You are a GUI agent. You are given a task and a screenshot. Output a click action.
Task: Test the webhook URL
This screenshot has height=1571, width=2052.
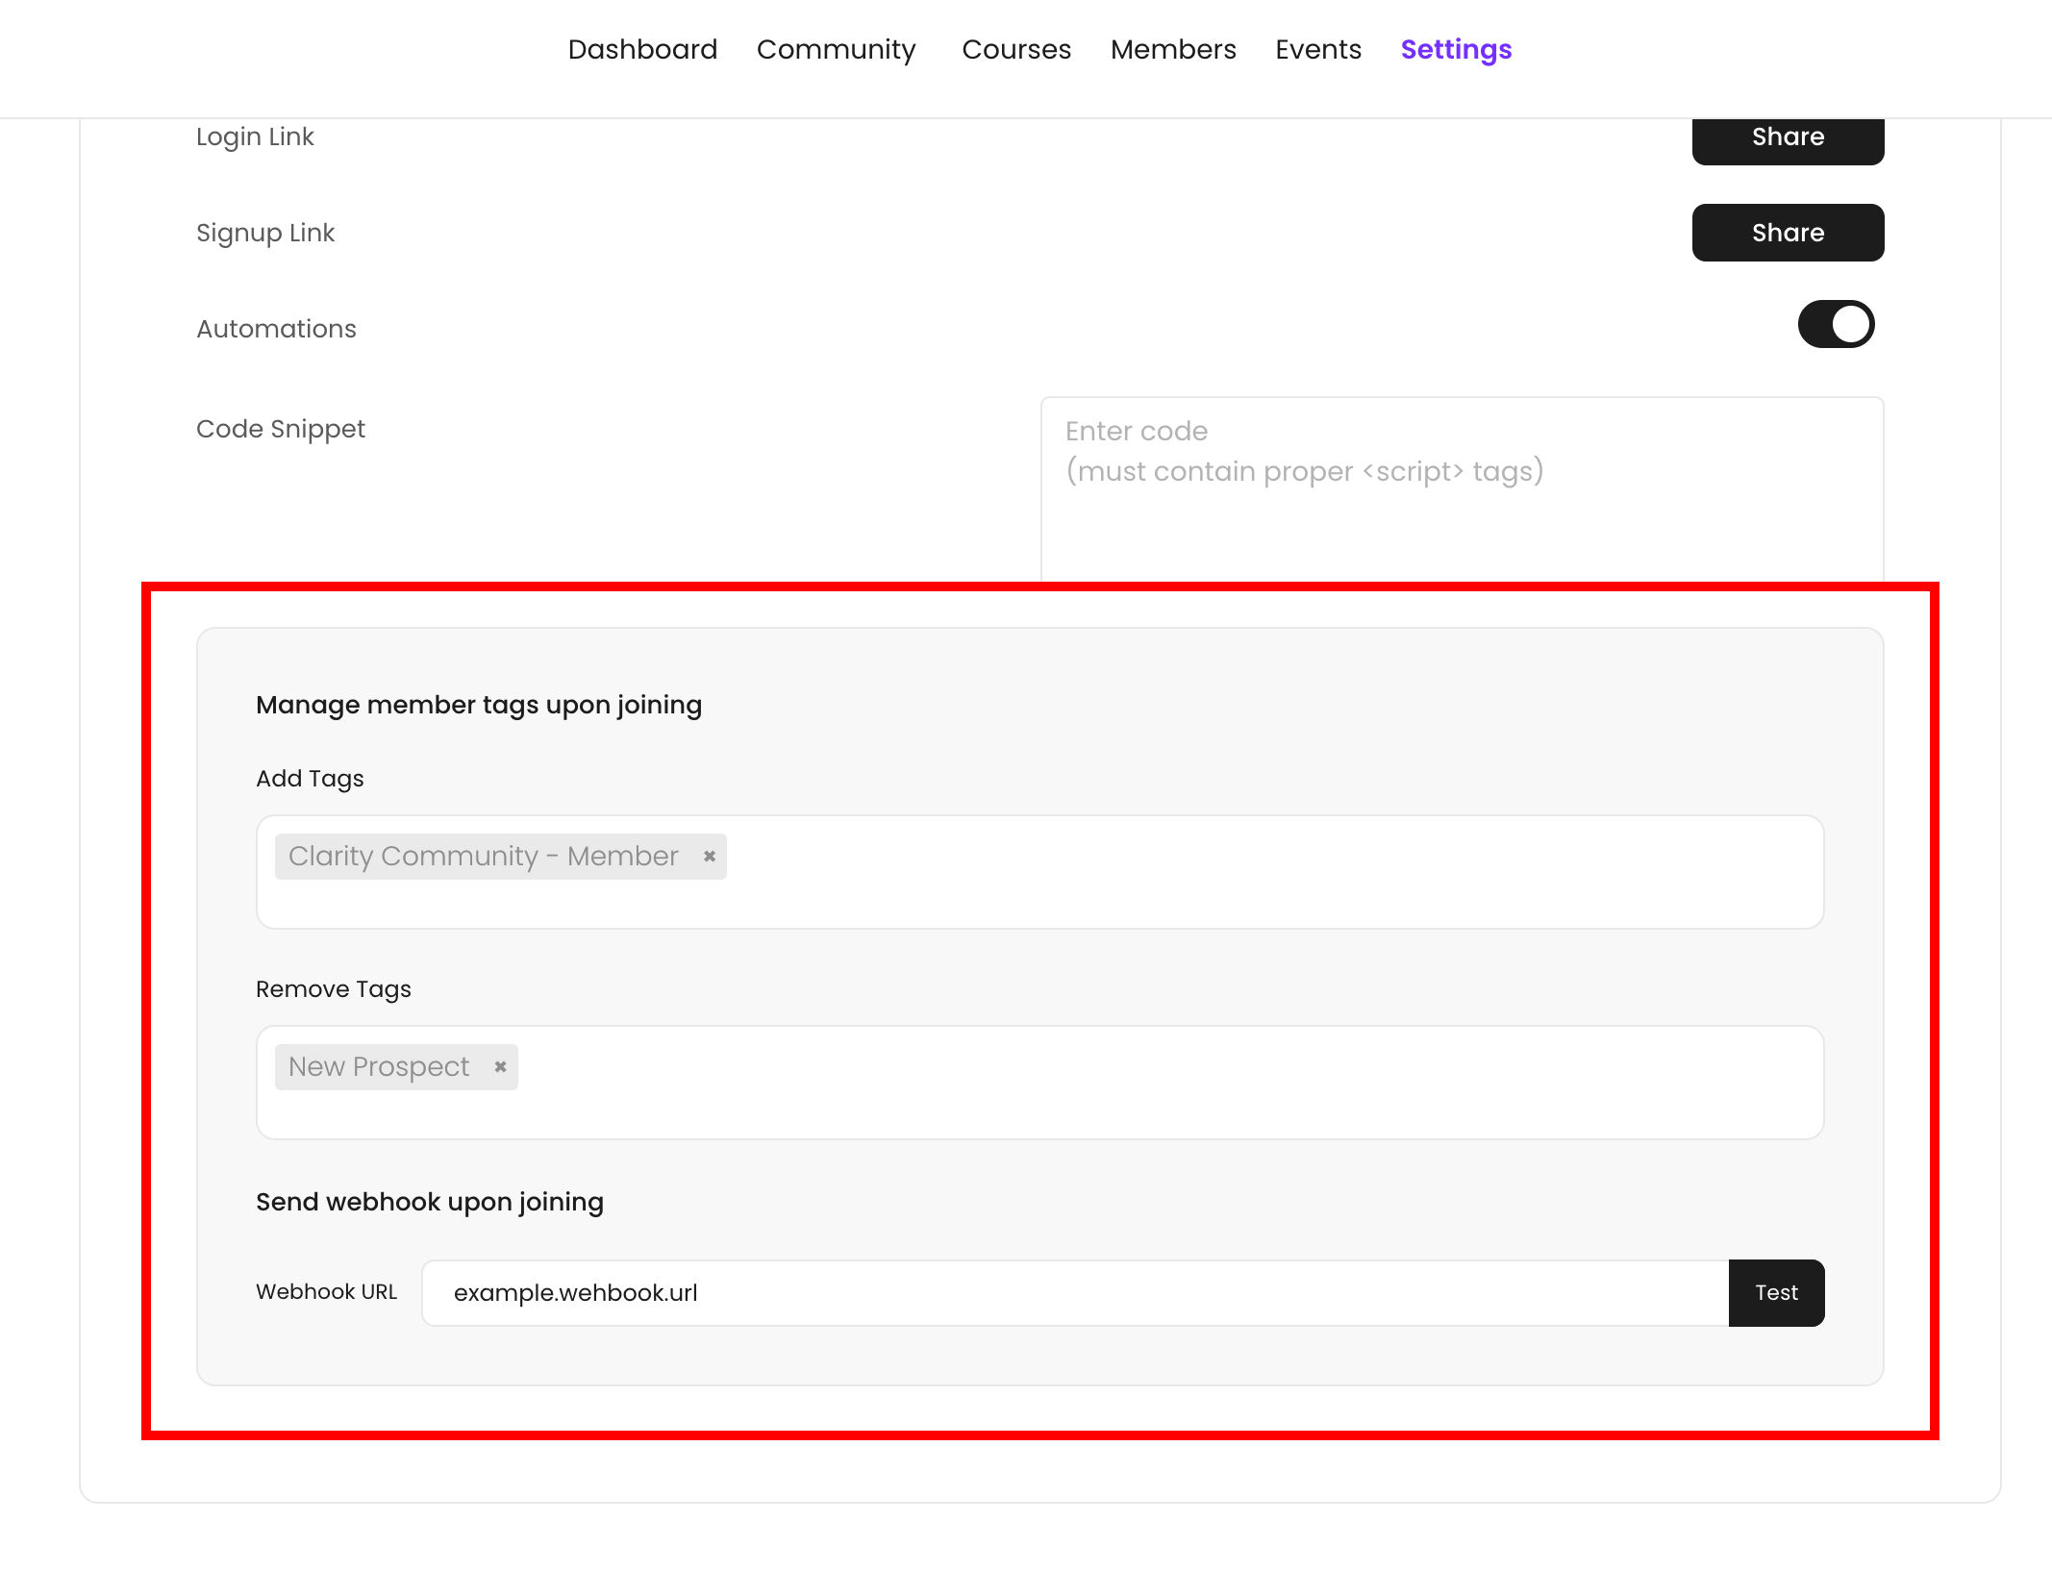1775,1292
